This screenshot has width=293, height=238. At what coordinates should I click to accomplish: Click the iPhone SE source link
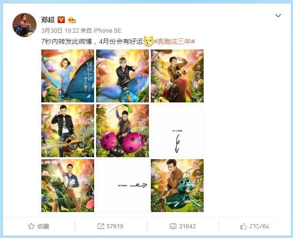108,30
